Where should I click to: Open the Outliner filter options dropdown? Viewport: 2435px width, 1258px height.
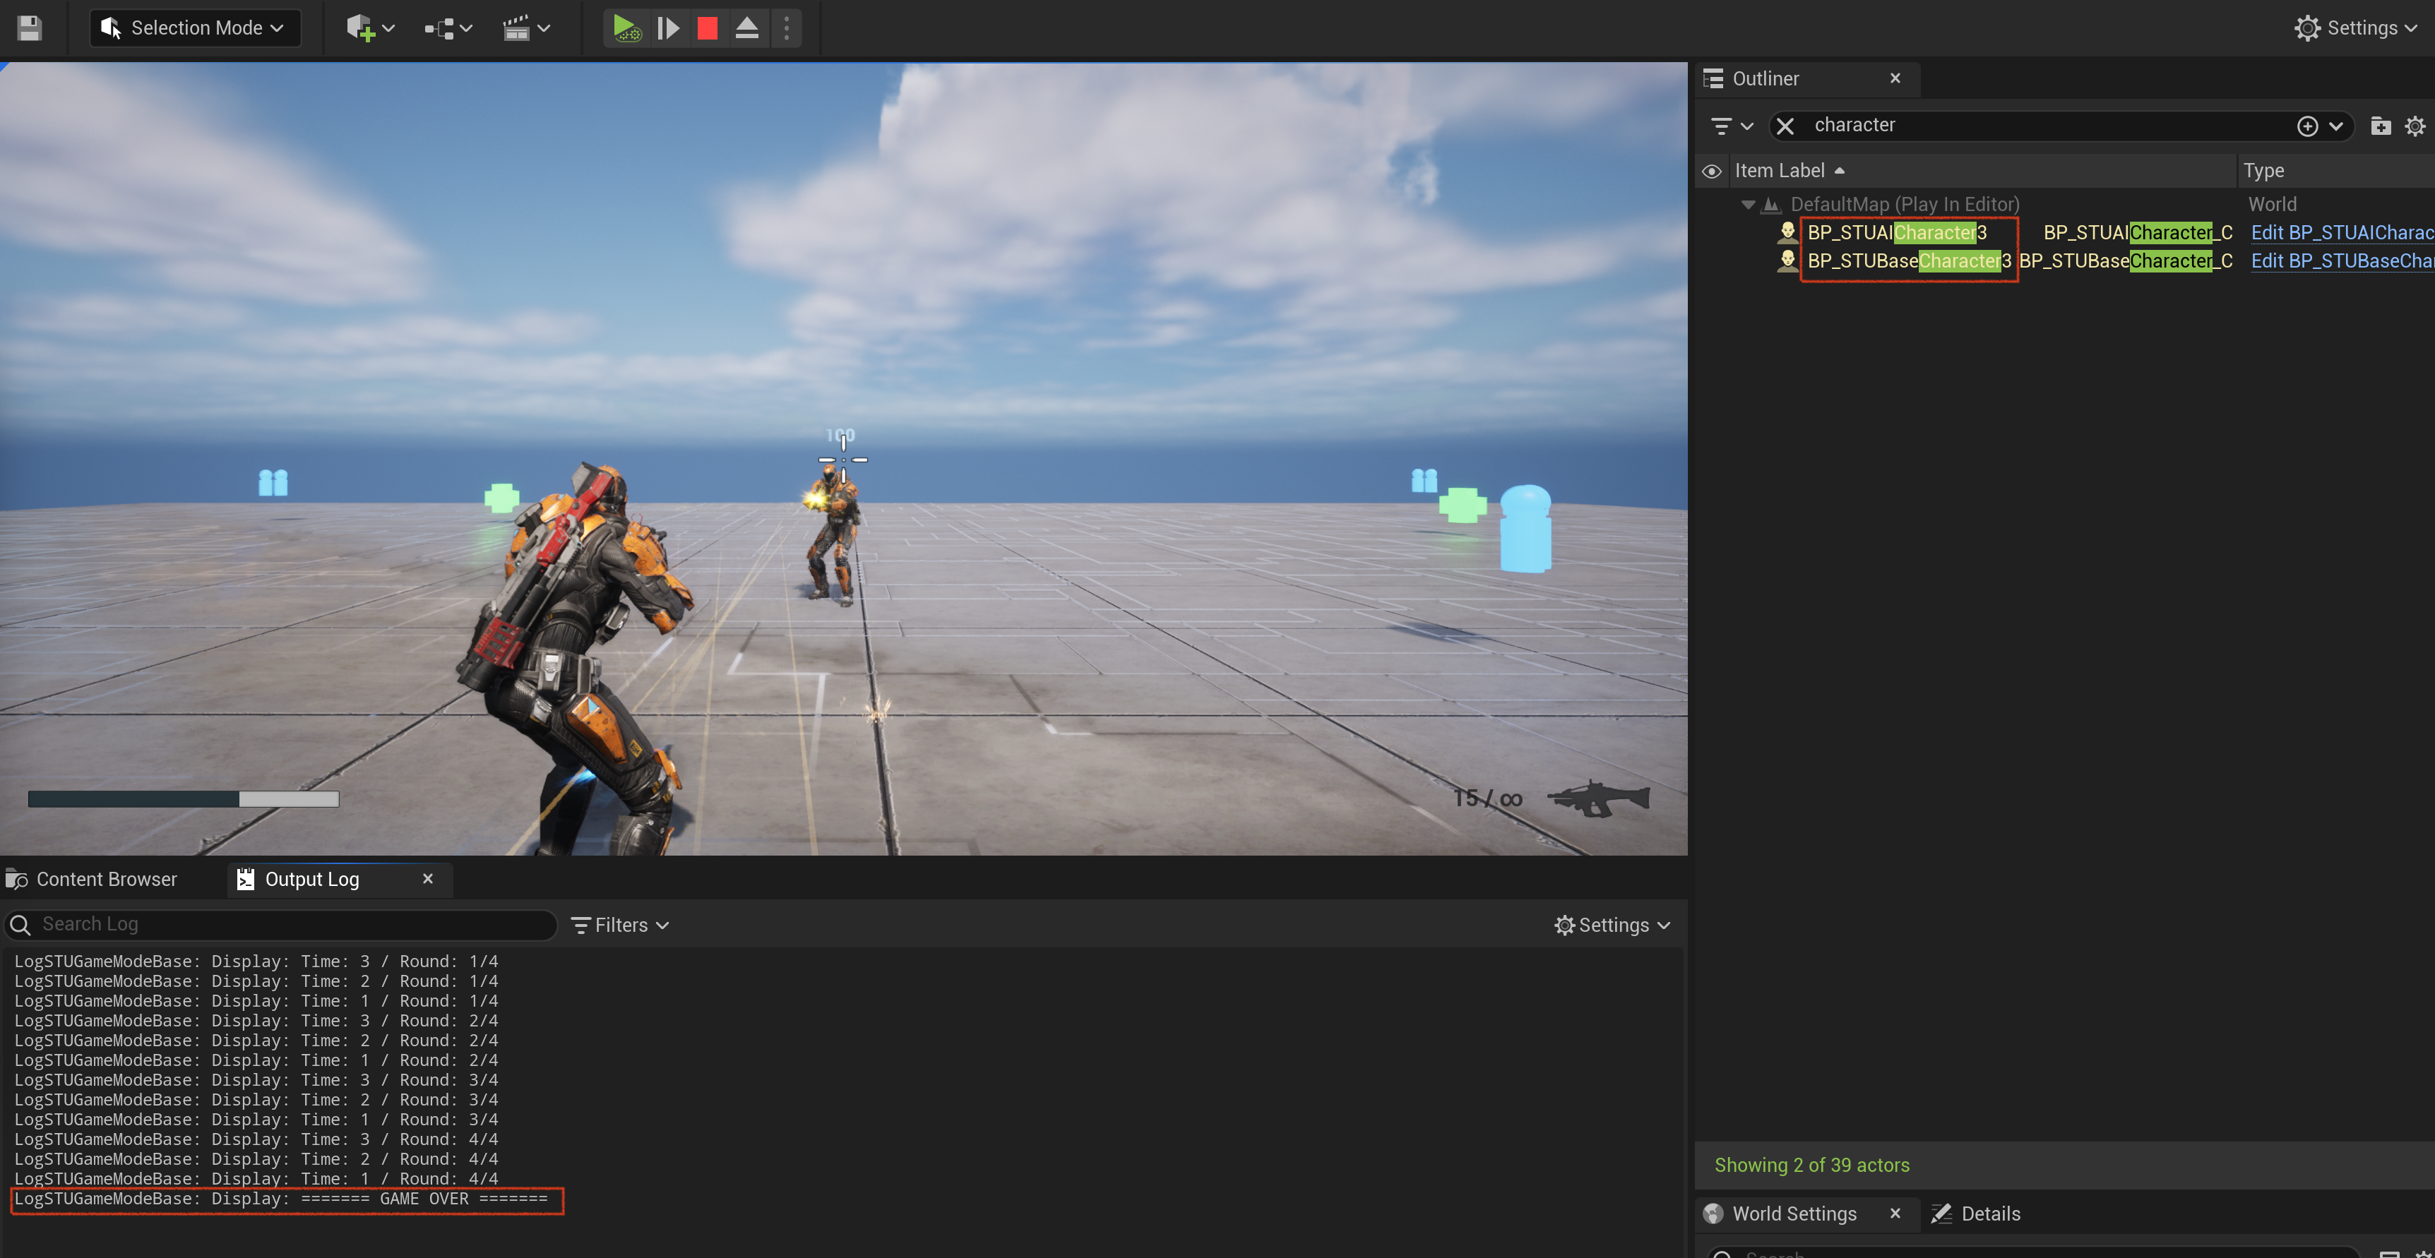point(1732,126)
